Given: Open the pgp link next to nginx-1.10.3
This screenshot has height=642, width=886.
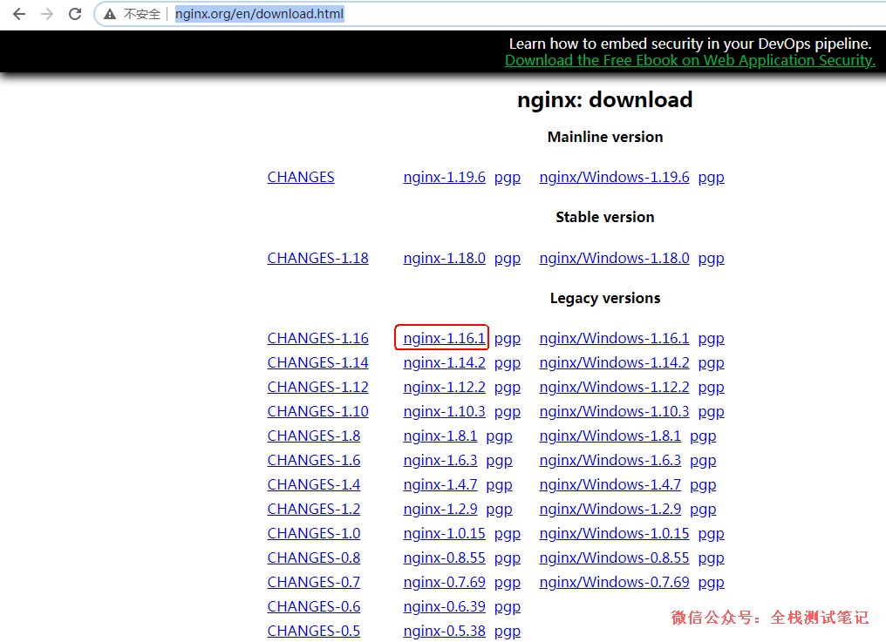Looking at the screenshot, I should [508, 412].
